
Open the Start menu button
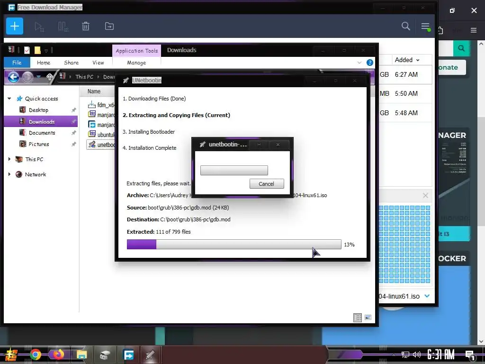tap(11, 355)
